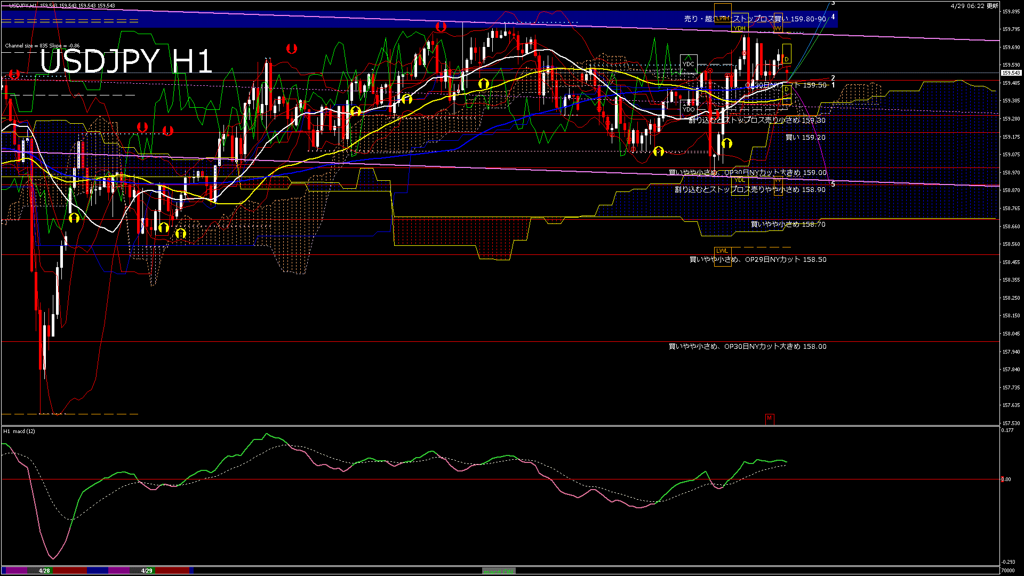Click the current price tag 159.543 on axis
Viewport: 1024px width, 576px height.
[1011, 73]
